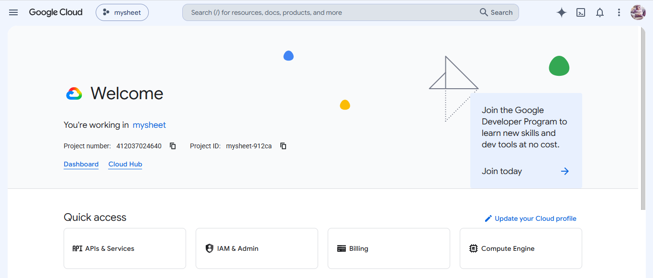Copy the project ID to clipboard

click(x=283, y=146)
